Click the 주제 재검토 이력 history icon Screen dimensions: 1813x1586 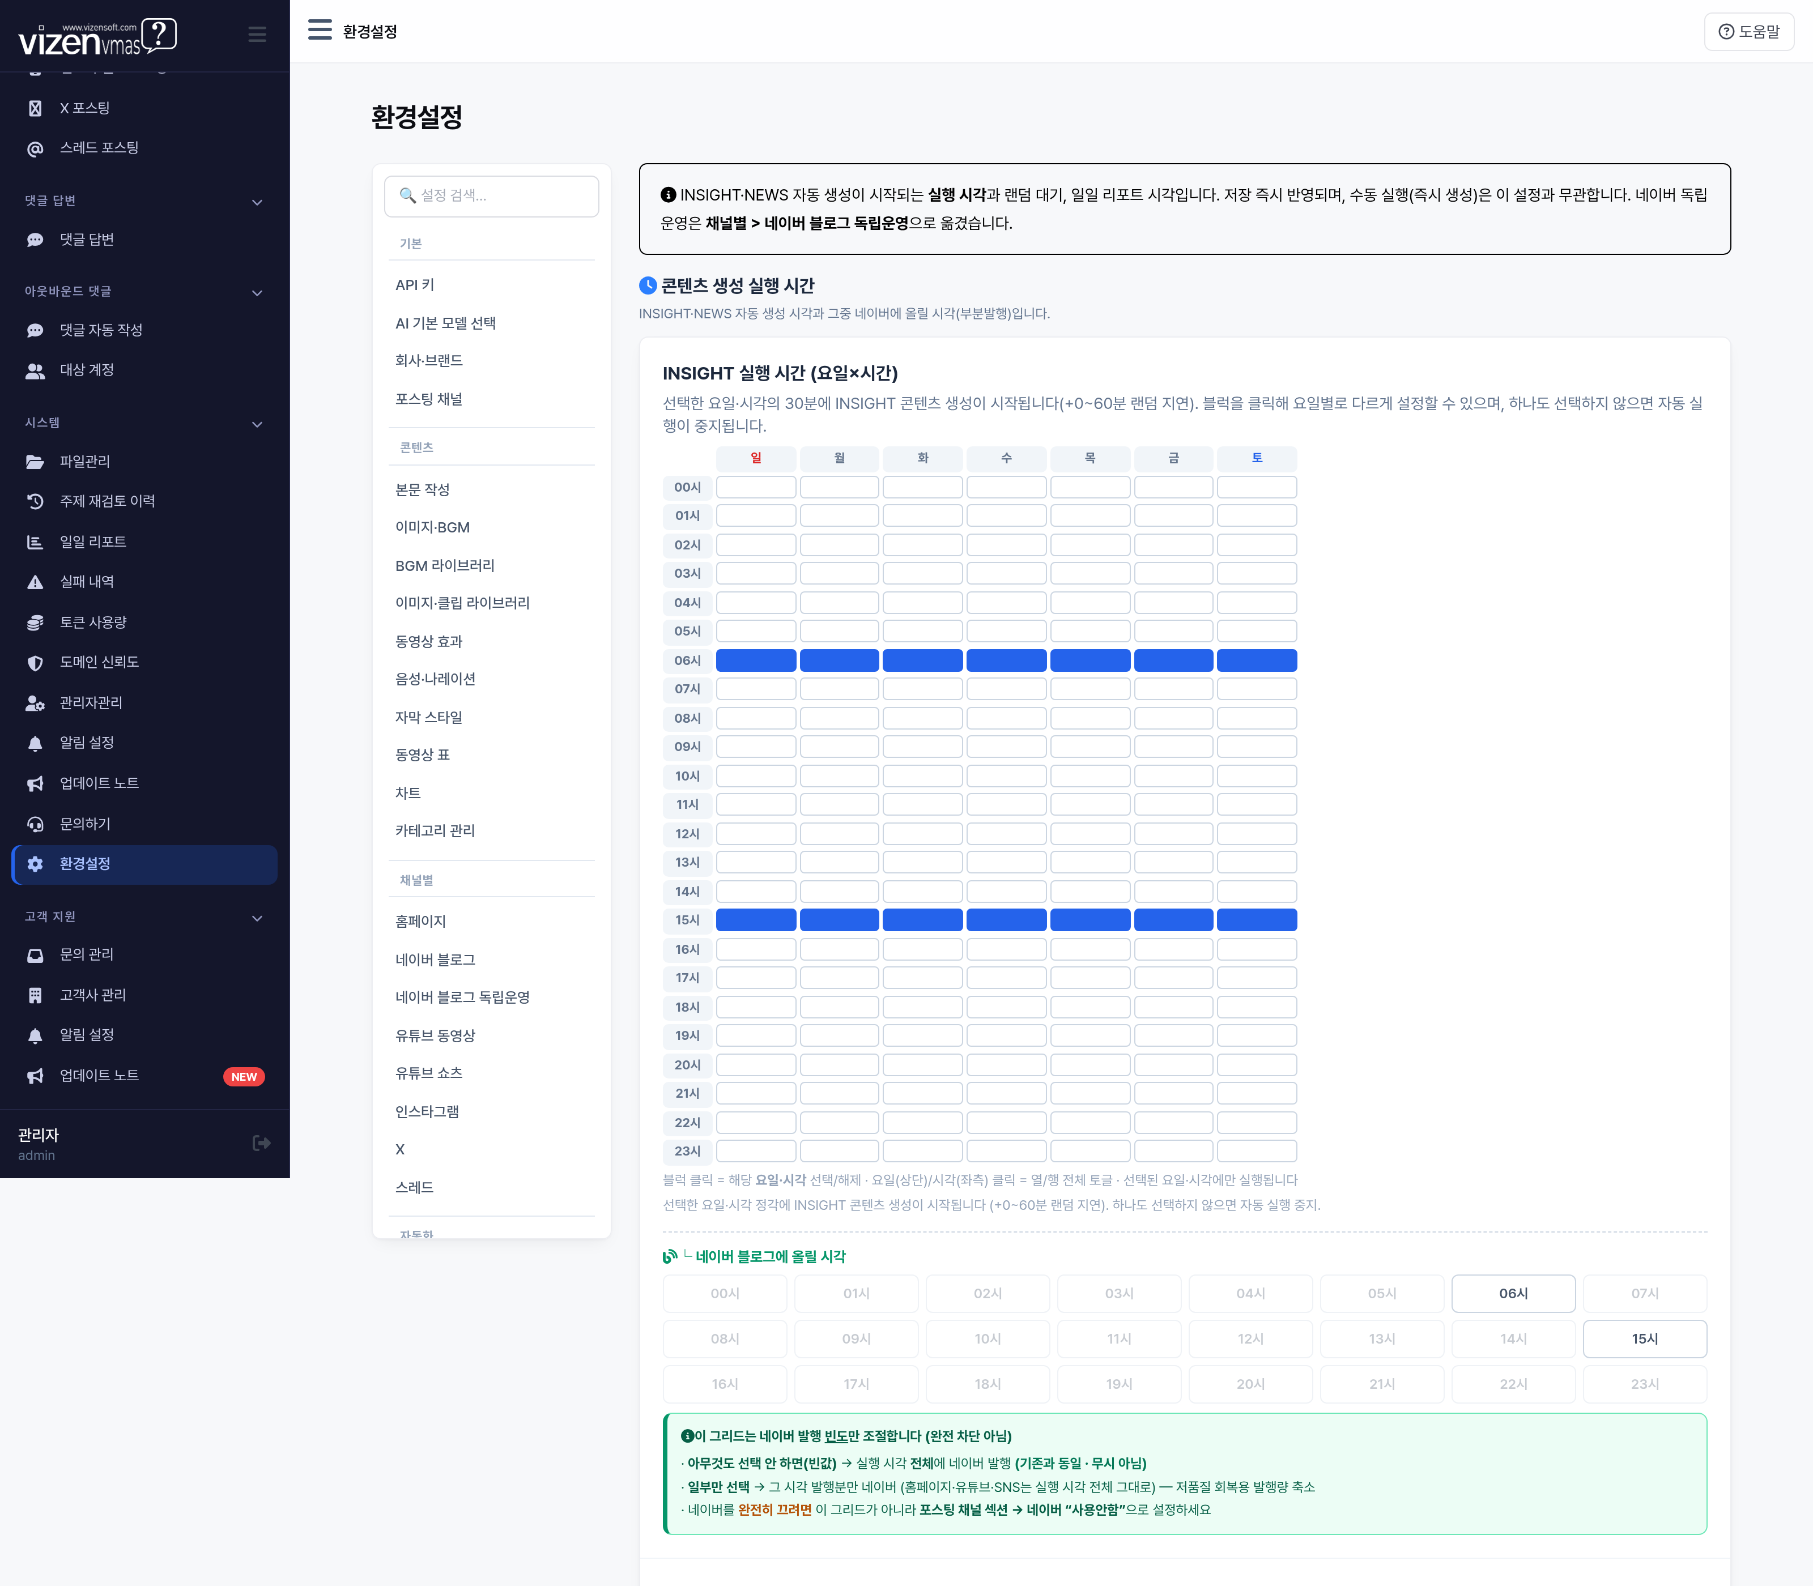[35, 501]
